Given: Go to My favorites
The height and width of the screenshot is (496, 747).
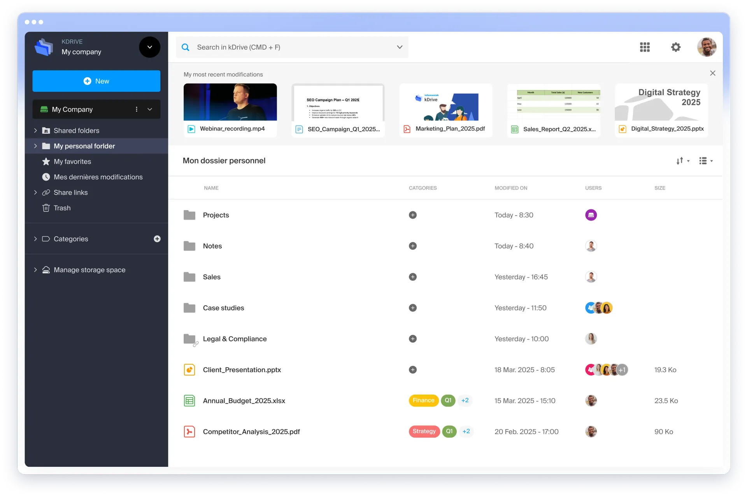Looking at the screenshot, I should (72, 162).
